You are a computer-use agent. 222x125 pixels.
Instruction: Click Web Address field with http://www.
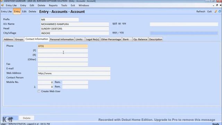[x=74, y=73]
